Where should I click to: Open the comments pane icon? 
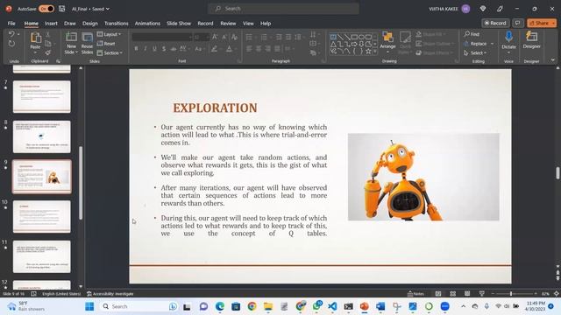pyautogui.click(x=518, y=23)
